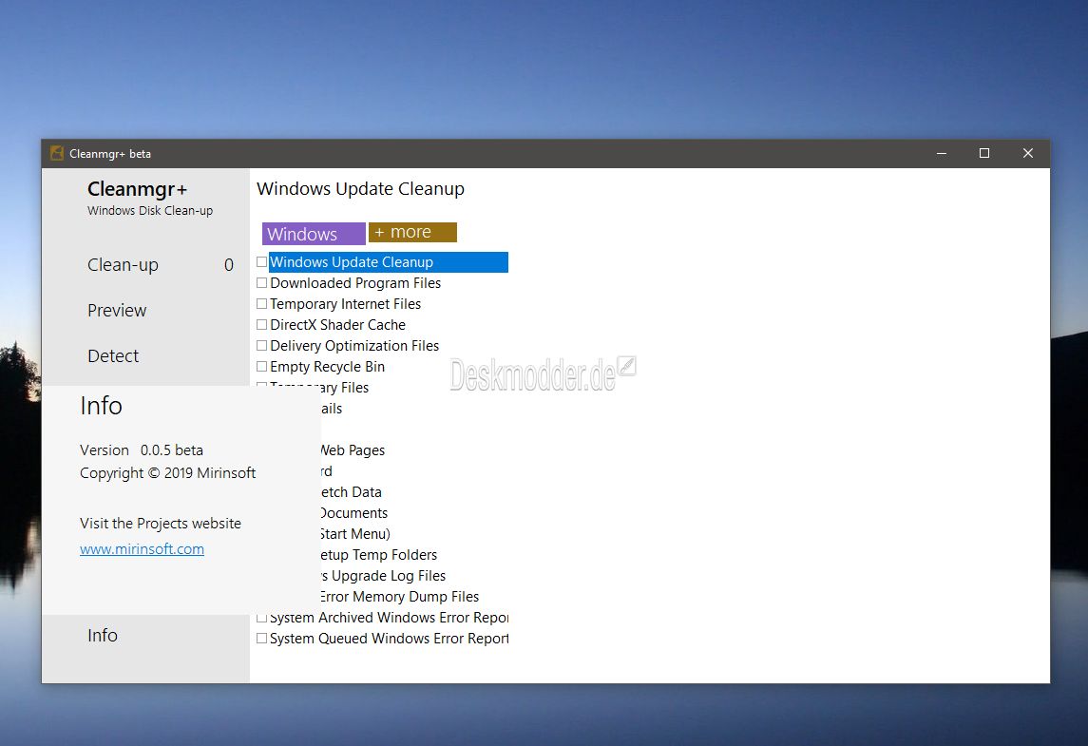The width and height of the screenshot is (1088, 746).
Task: Check the Windows Update Cleanup checkbox
Action: [x=261, y=262]
